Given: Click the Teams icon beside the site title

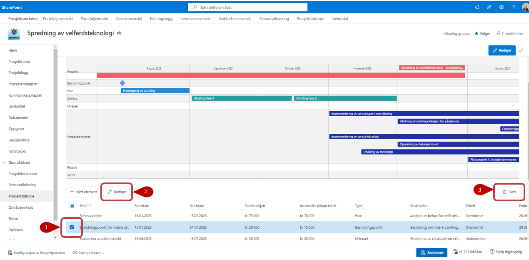Looking at the screenshot, I should [120, 33].
